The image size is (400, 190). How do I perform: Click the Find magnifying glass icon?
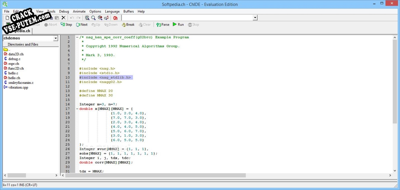93,18
